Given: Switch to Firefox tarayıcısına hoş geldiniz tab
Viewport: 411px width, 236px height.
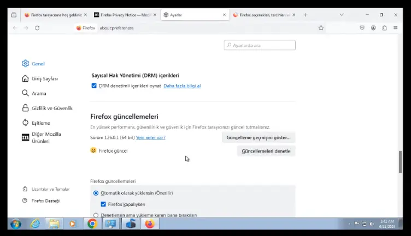Looking at the screenshot, I should click(56, 15).
